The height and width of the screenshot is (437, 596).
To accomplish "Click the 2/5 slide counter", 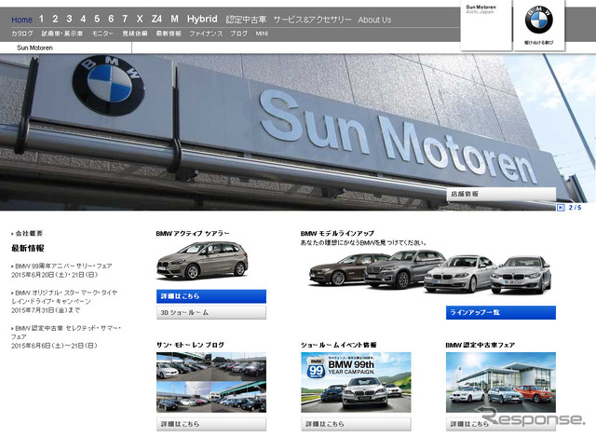I will click(x=575, y=207).
